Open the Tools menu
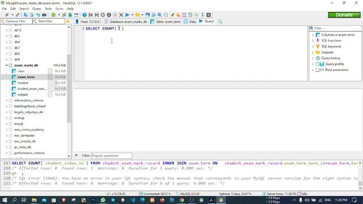The image size is (363, 204). (x=48, y=8)
